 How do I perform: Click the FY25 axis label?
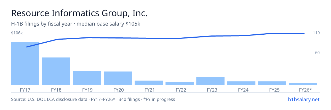click(x=272, y=90)
